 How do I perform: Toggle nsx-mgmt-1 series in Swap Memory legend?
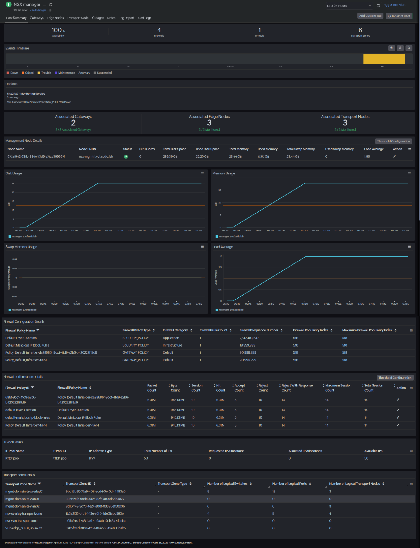(24, 310)
